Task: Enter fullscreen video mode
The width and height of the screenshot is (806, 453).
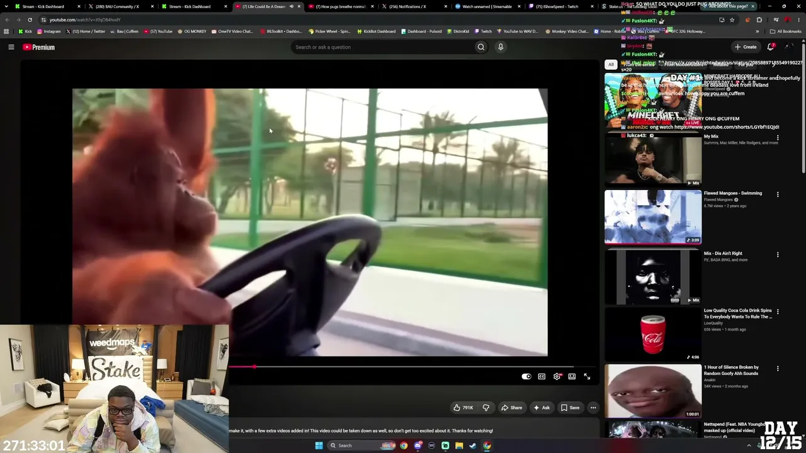Action: point(587,376)
